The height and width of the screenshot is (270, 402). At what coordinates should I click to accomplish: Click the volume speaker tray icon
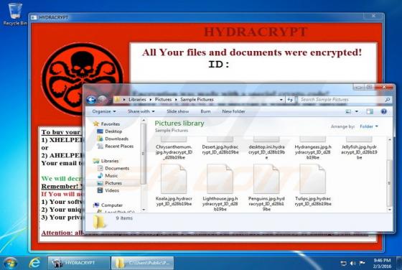pos(353,264)
